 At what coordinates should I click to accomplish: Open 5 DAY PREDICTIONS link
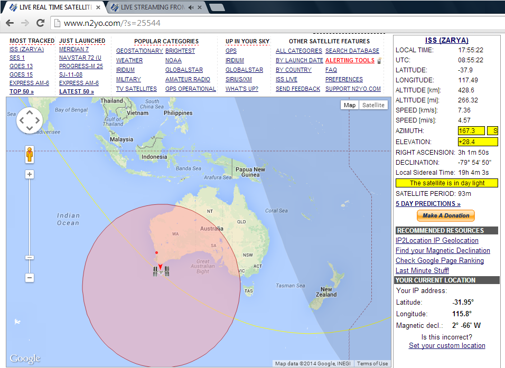(428, 204)
